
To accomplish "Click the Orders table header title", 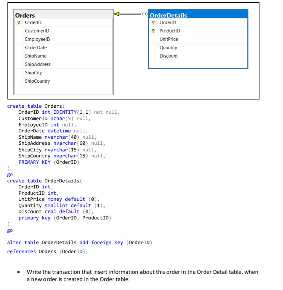I will click(x=25, y=15).
